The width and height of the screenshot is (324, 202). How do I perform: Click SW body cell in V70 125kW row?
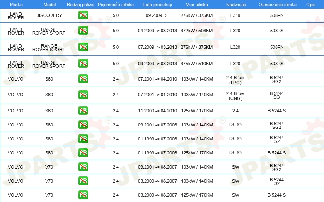pyautogui.click(x=235, y=195)
